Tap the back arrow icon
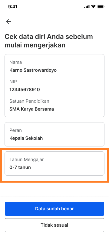 pyautogui.click(x=8, y=22)
